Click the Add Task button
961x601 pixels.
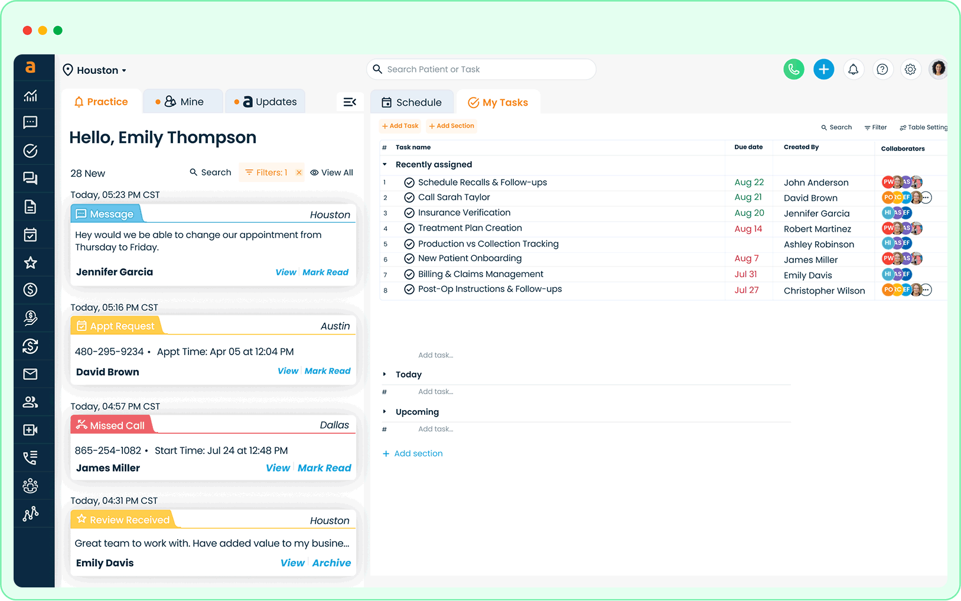click(x=400, y=126)
